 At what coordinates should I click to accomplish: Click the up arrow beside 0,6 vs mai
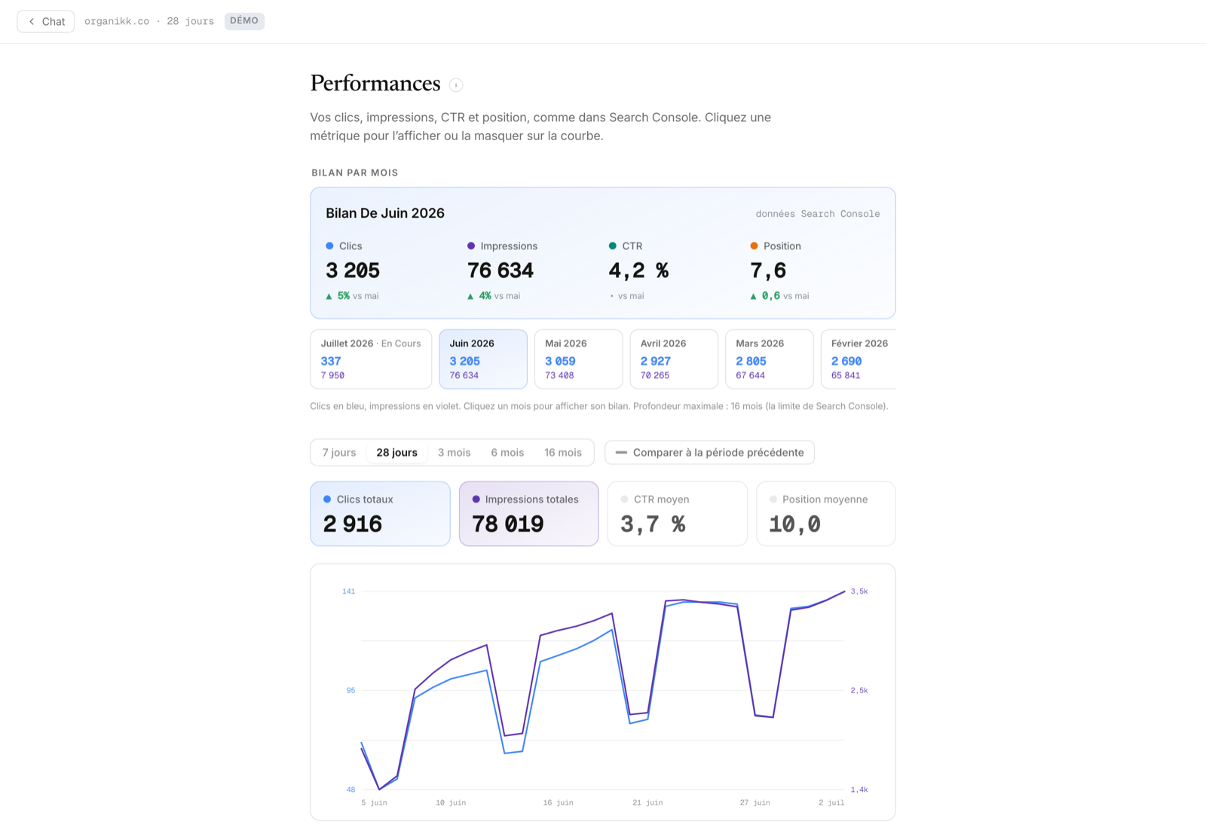(x=753, y=297)
